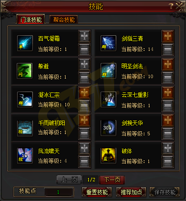The image size is (186, 201).
Task: Add a point to 云深七重影
Action: 168,92
